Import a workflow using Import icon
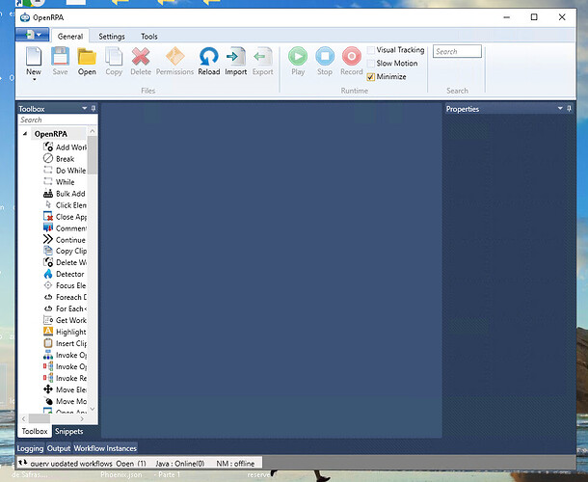Viewport: 588px width, 482px height. (236, 61)
